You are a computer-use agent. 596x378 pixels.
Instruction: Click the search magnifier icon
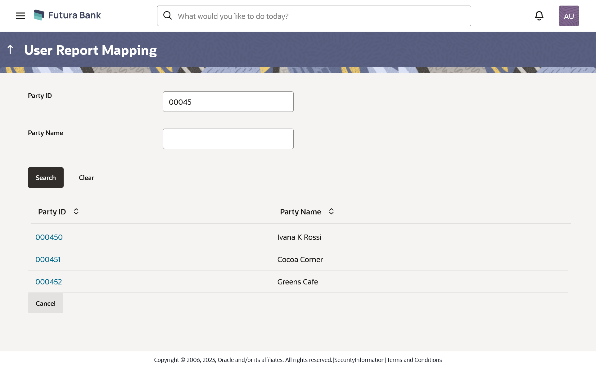pos(168,15)
